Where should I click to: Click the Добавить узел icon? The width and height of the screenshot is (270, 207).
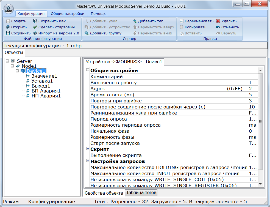87,21
